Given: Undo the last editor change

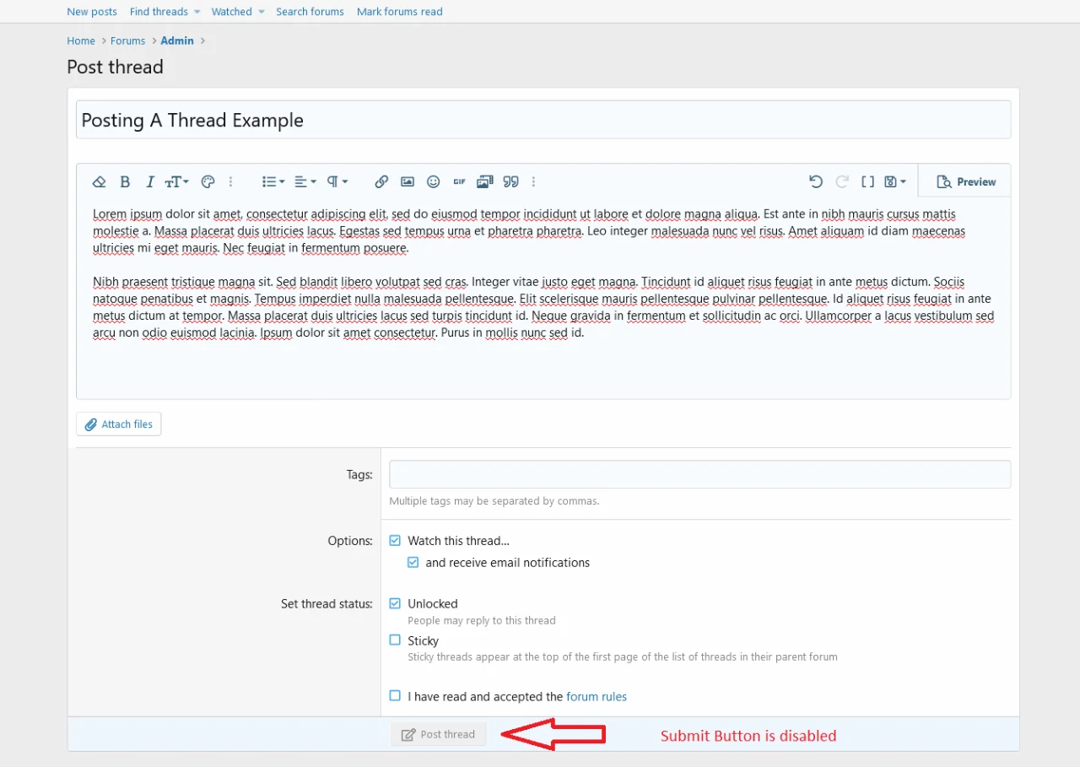Looking at the screenshot, I should [815, 181].
